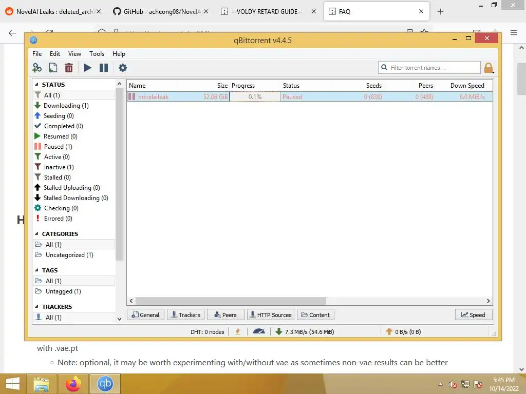Image resolution: width=526 pixels, height=394 pixels.
Task: Click the network tray icon
Action: (x=465, y=384)
